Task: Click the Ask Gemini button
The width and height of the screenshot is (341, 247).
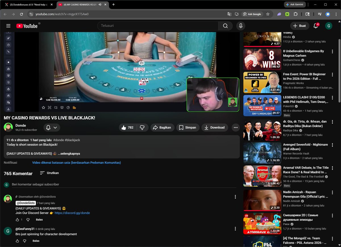Action: pos(295,5)
